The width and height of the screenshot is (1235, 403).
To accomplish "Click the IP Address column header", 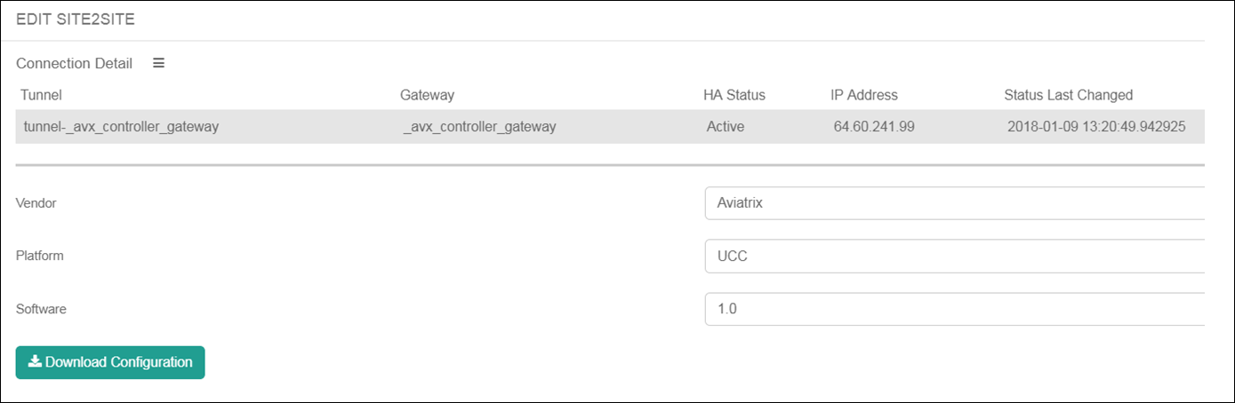I will pyautogui.click(x=863, y=95).
